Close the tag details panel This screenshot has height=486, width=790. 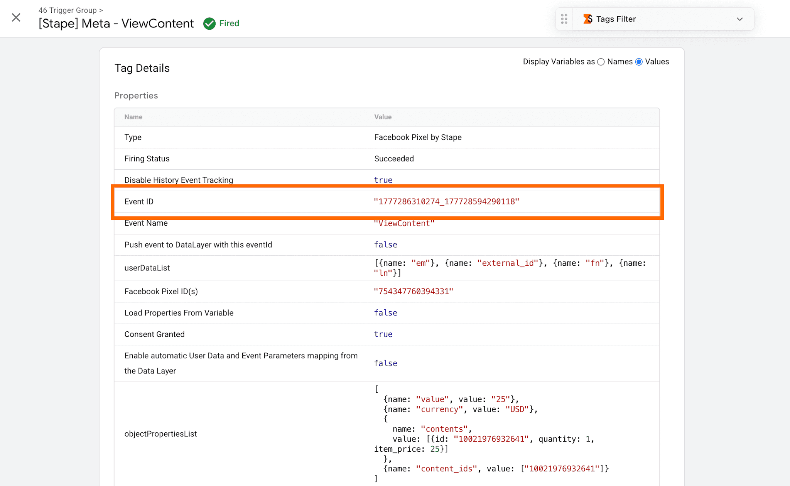(16, 18)
